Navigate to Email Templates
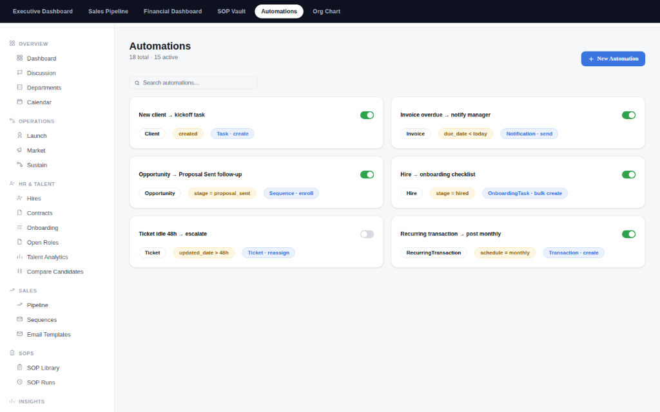Image resolution: width=660 pixels, height=412 pixels. coord(49,335)
